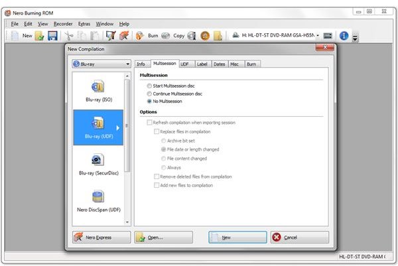
Task: Open the View menu
Action: pos(42,24)
